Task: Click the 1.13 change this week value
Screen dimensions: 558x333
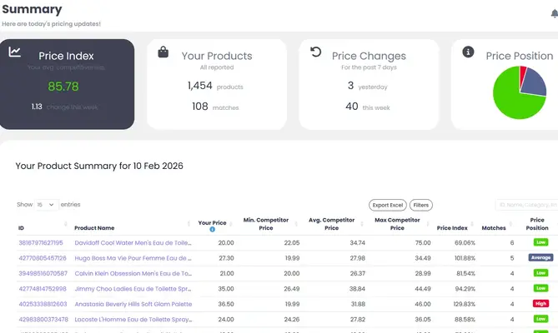Action: (37, 107)
